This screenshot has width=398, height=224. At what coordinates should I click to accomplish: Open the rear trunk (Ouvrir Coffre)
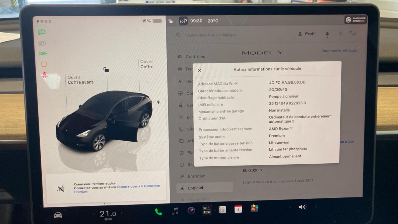(x=147, y=64)
